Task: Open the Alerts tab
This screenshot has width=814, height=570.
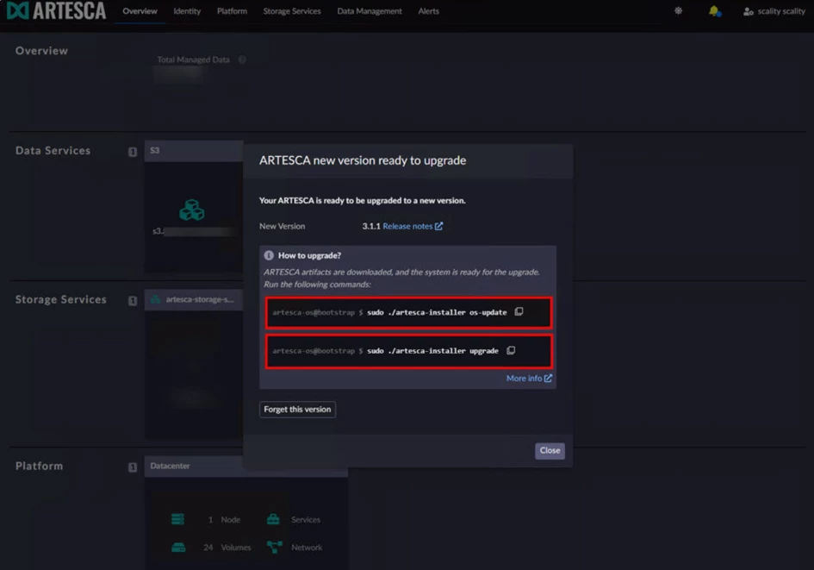Action: tap(428, 11)
